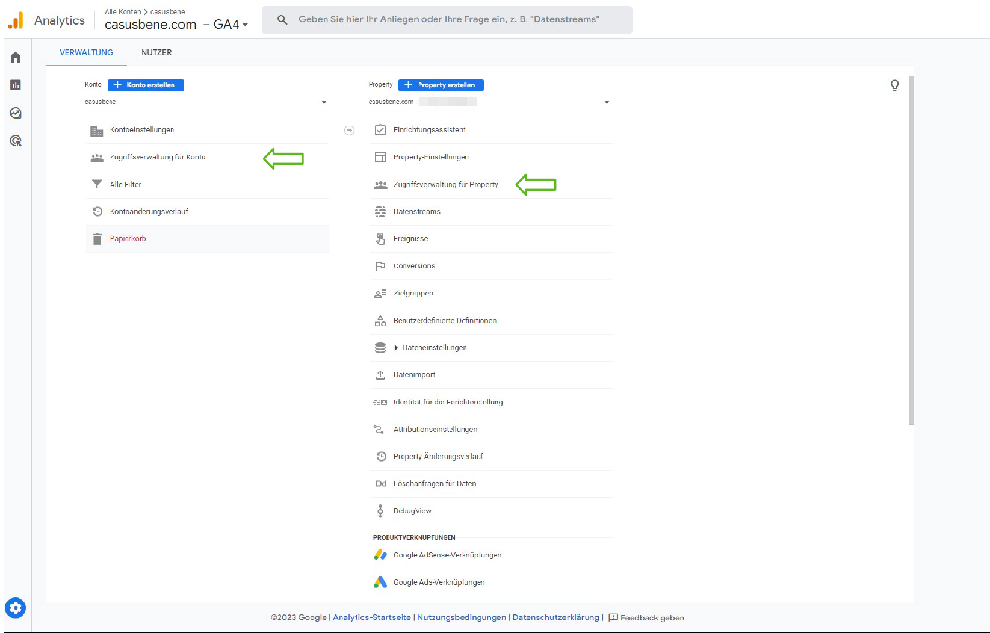The width and height of the screenshot is (990, 633).
Task: Click into the search input field
Action: point(448,20)
